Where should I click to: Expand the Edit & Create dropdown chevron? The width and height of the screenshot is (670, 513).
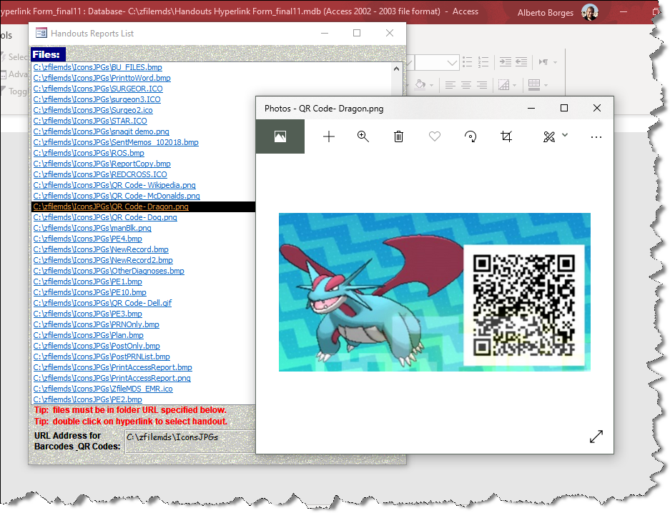coord(565,135)
